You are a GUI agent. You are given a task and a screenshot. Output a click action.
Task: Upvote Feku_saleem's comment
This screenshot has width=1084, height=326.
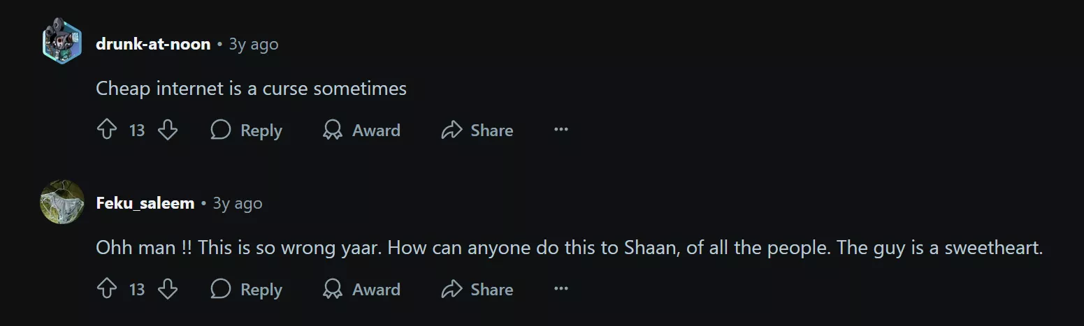click(106, 289)
